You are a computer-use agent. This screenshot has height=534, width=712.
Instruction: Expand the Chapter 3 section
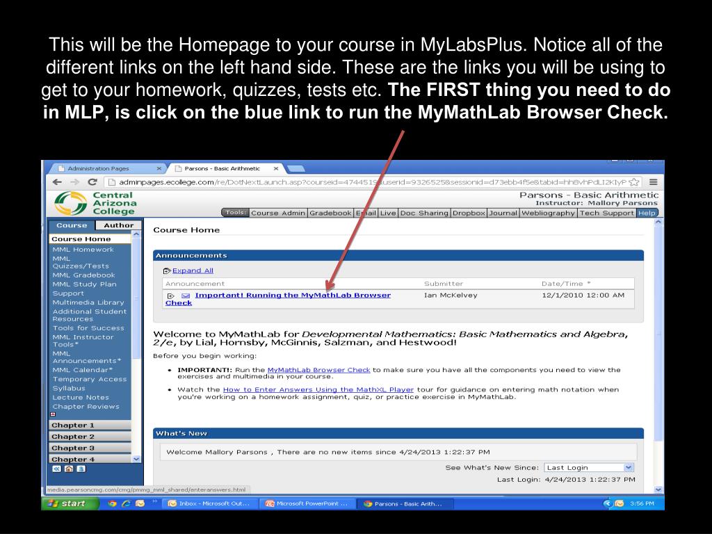[90, 448]
